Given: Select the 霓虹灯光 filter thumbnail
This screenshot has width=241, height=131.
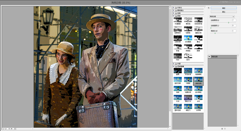Looking at the screenshot, I should point(188,98).
